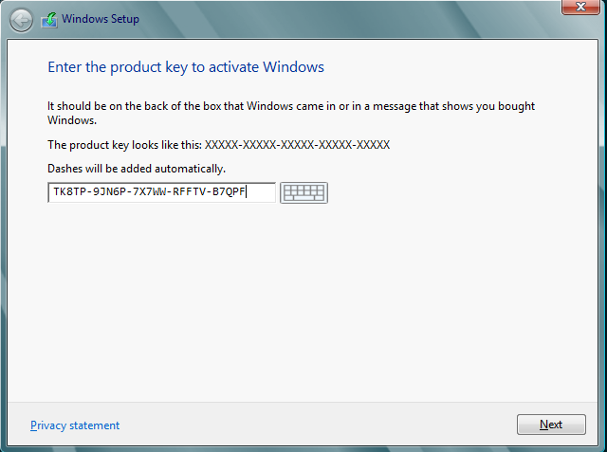607x452 pixels.
Task: Click the back of the box instruction sentence
Action: (x=291, y=113)
